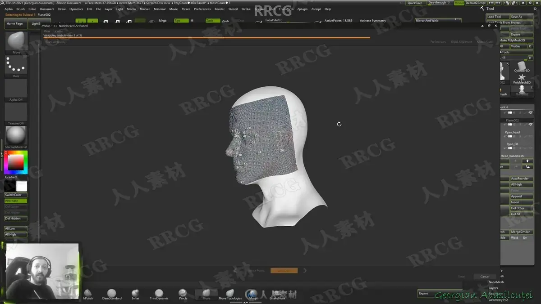Image resolution: width=541 pixels, height=304 pixels.
Task: Click the MergeSimilar button
Action: point(521,232)
